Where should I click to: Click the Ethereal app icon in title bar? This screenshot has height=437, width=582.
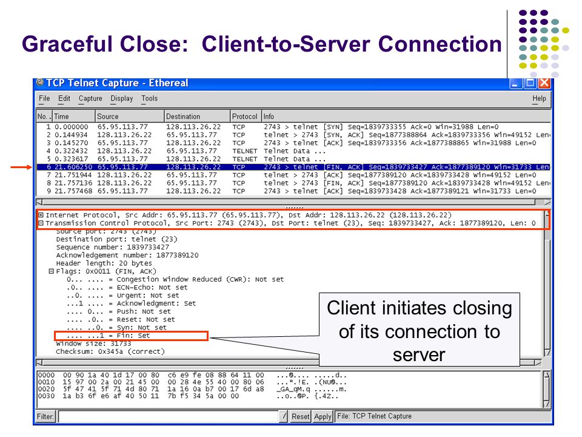[40, 83]
